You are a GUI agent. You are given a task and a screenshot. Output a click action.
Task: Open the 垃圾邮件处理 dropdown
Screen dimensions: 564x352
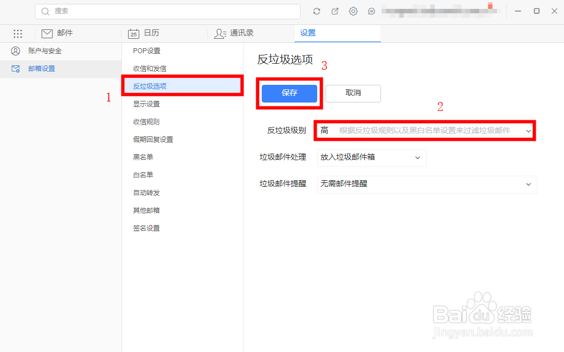[x=371, y=157]
